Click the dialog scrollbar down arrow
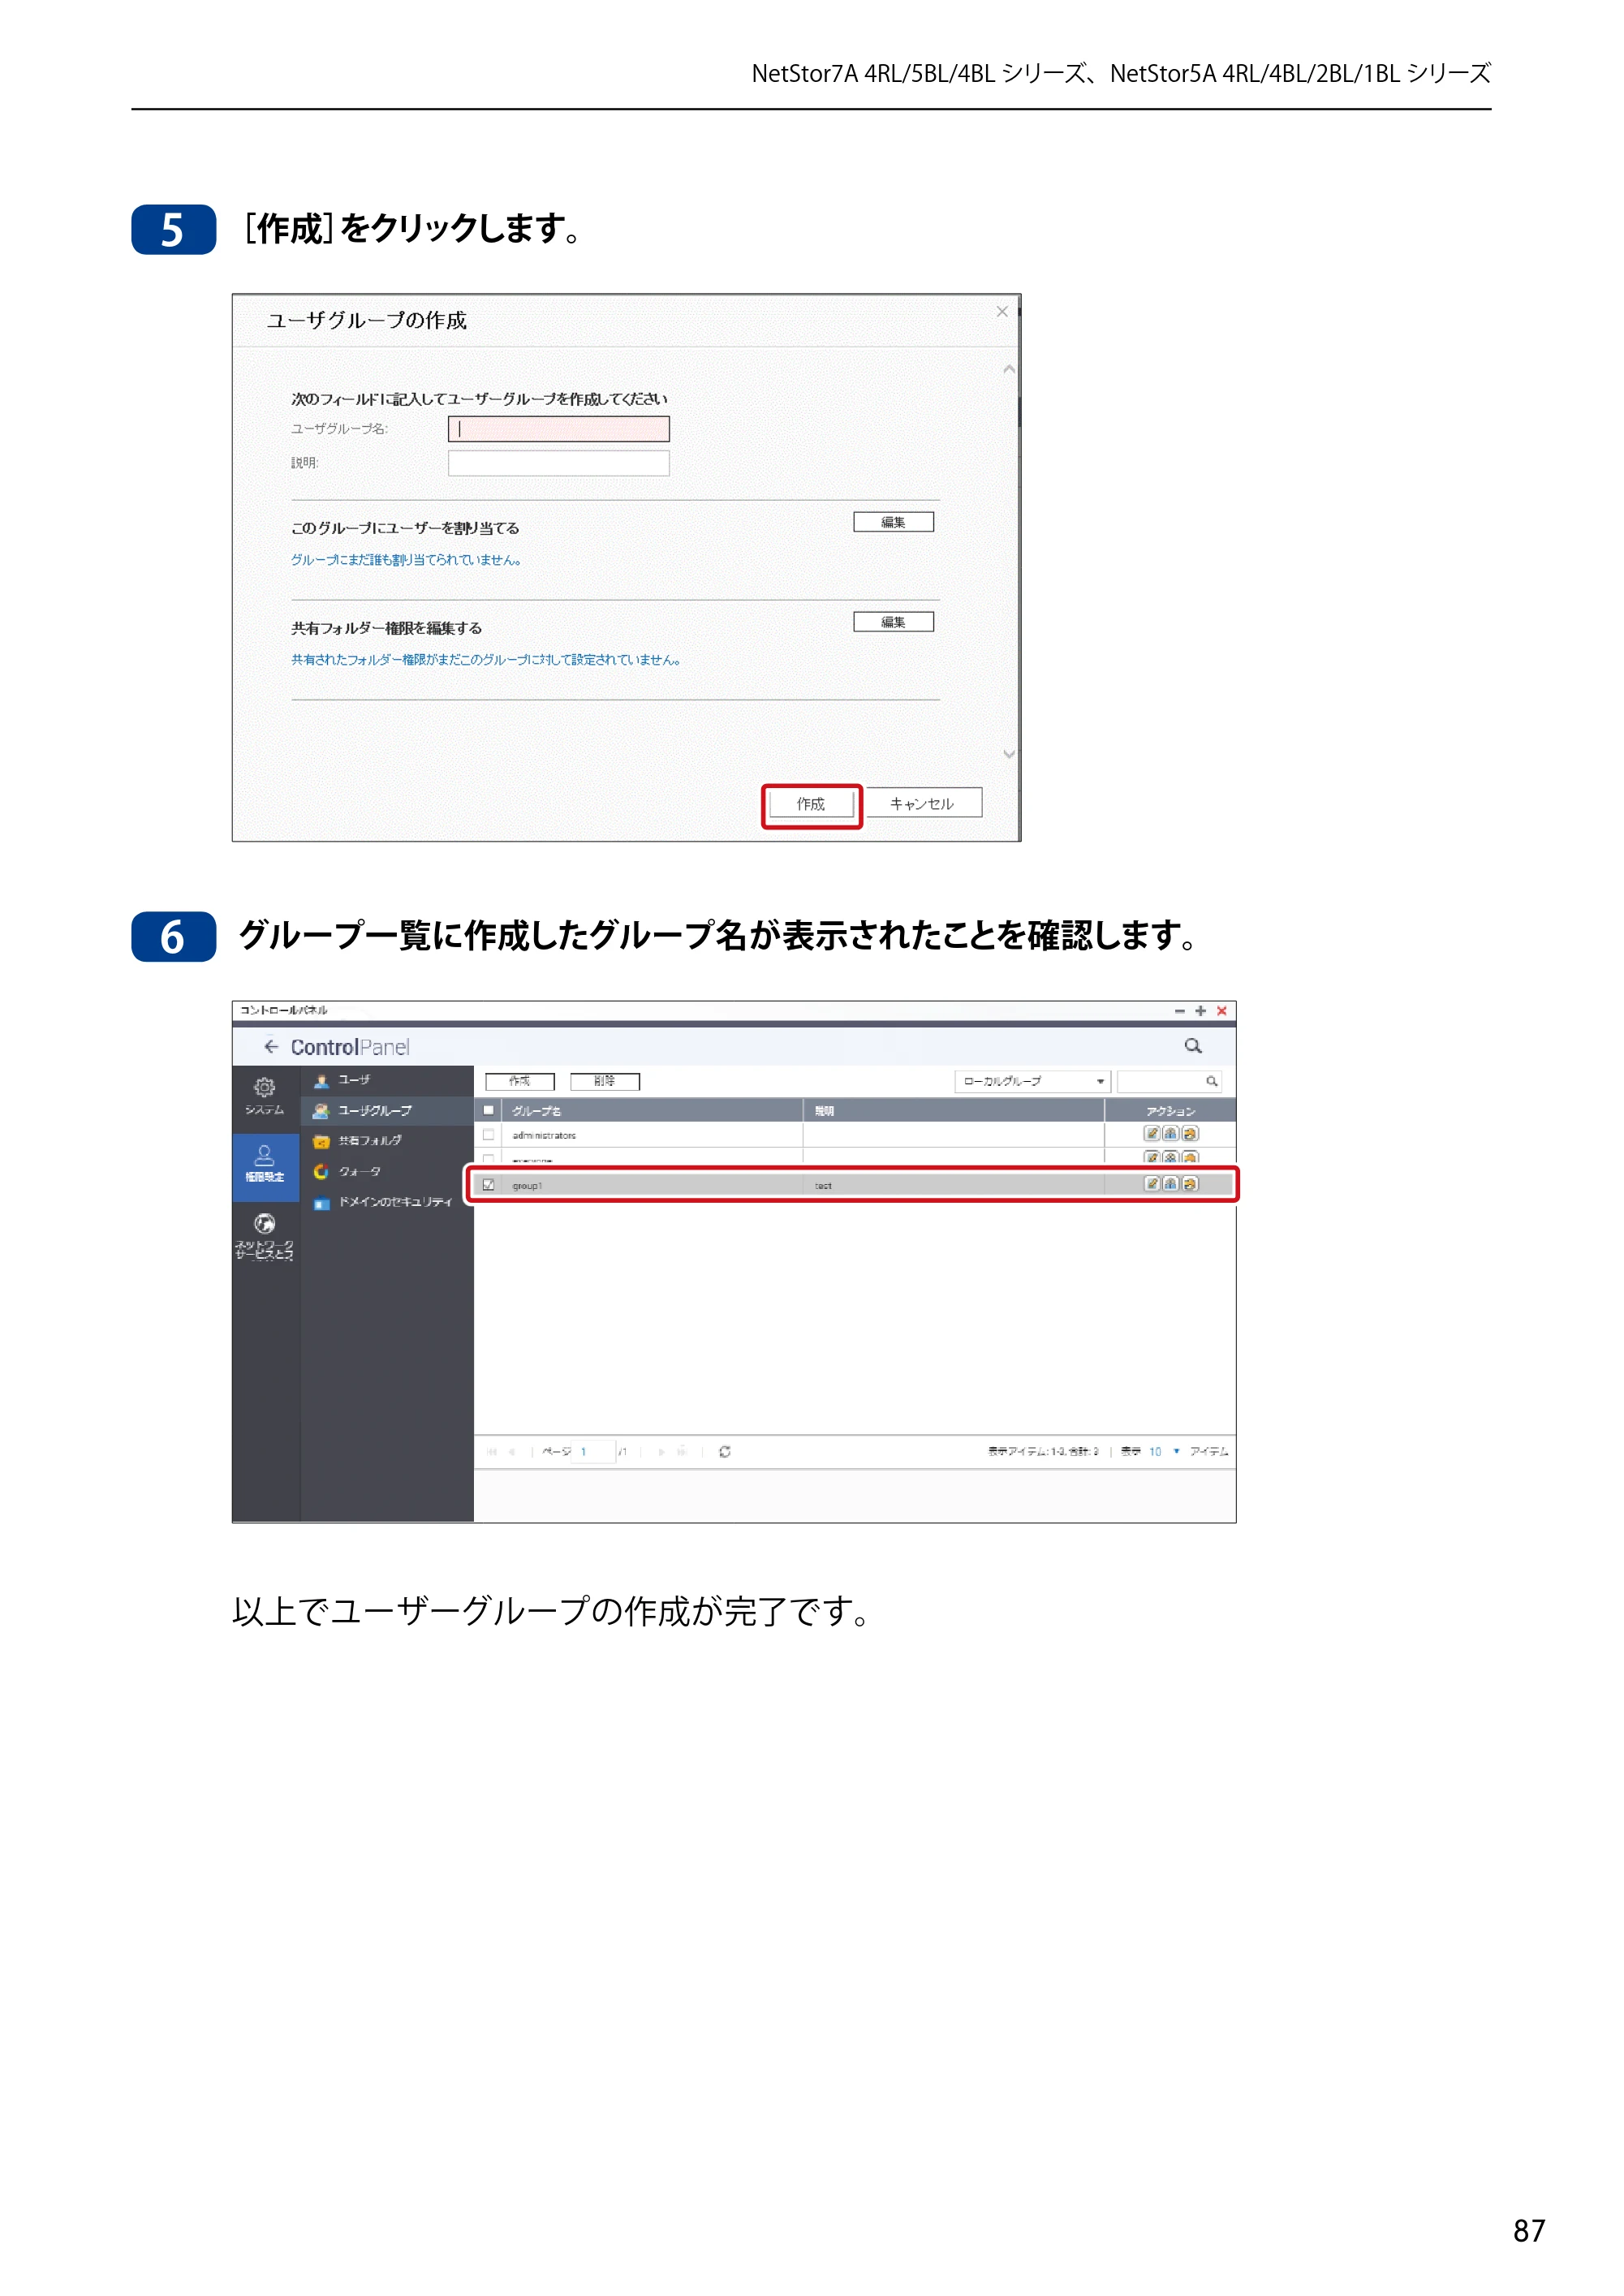This screenshot has width=1624, height=2296. click(x=1009, y=754)
